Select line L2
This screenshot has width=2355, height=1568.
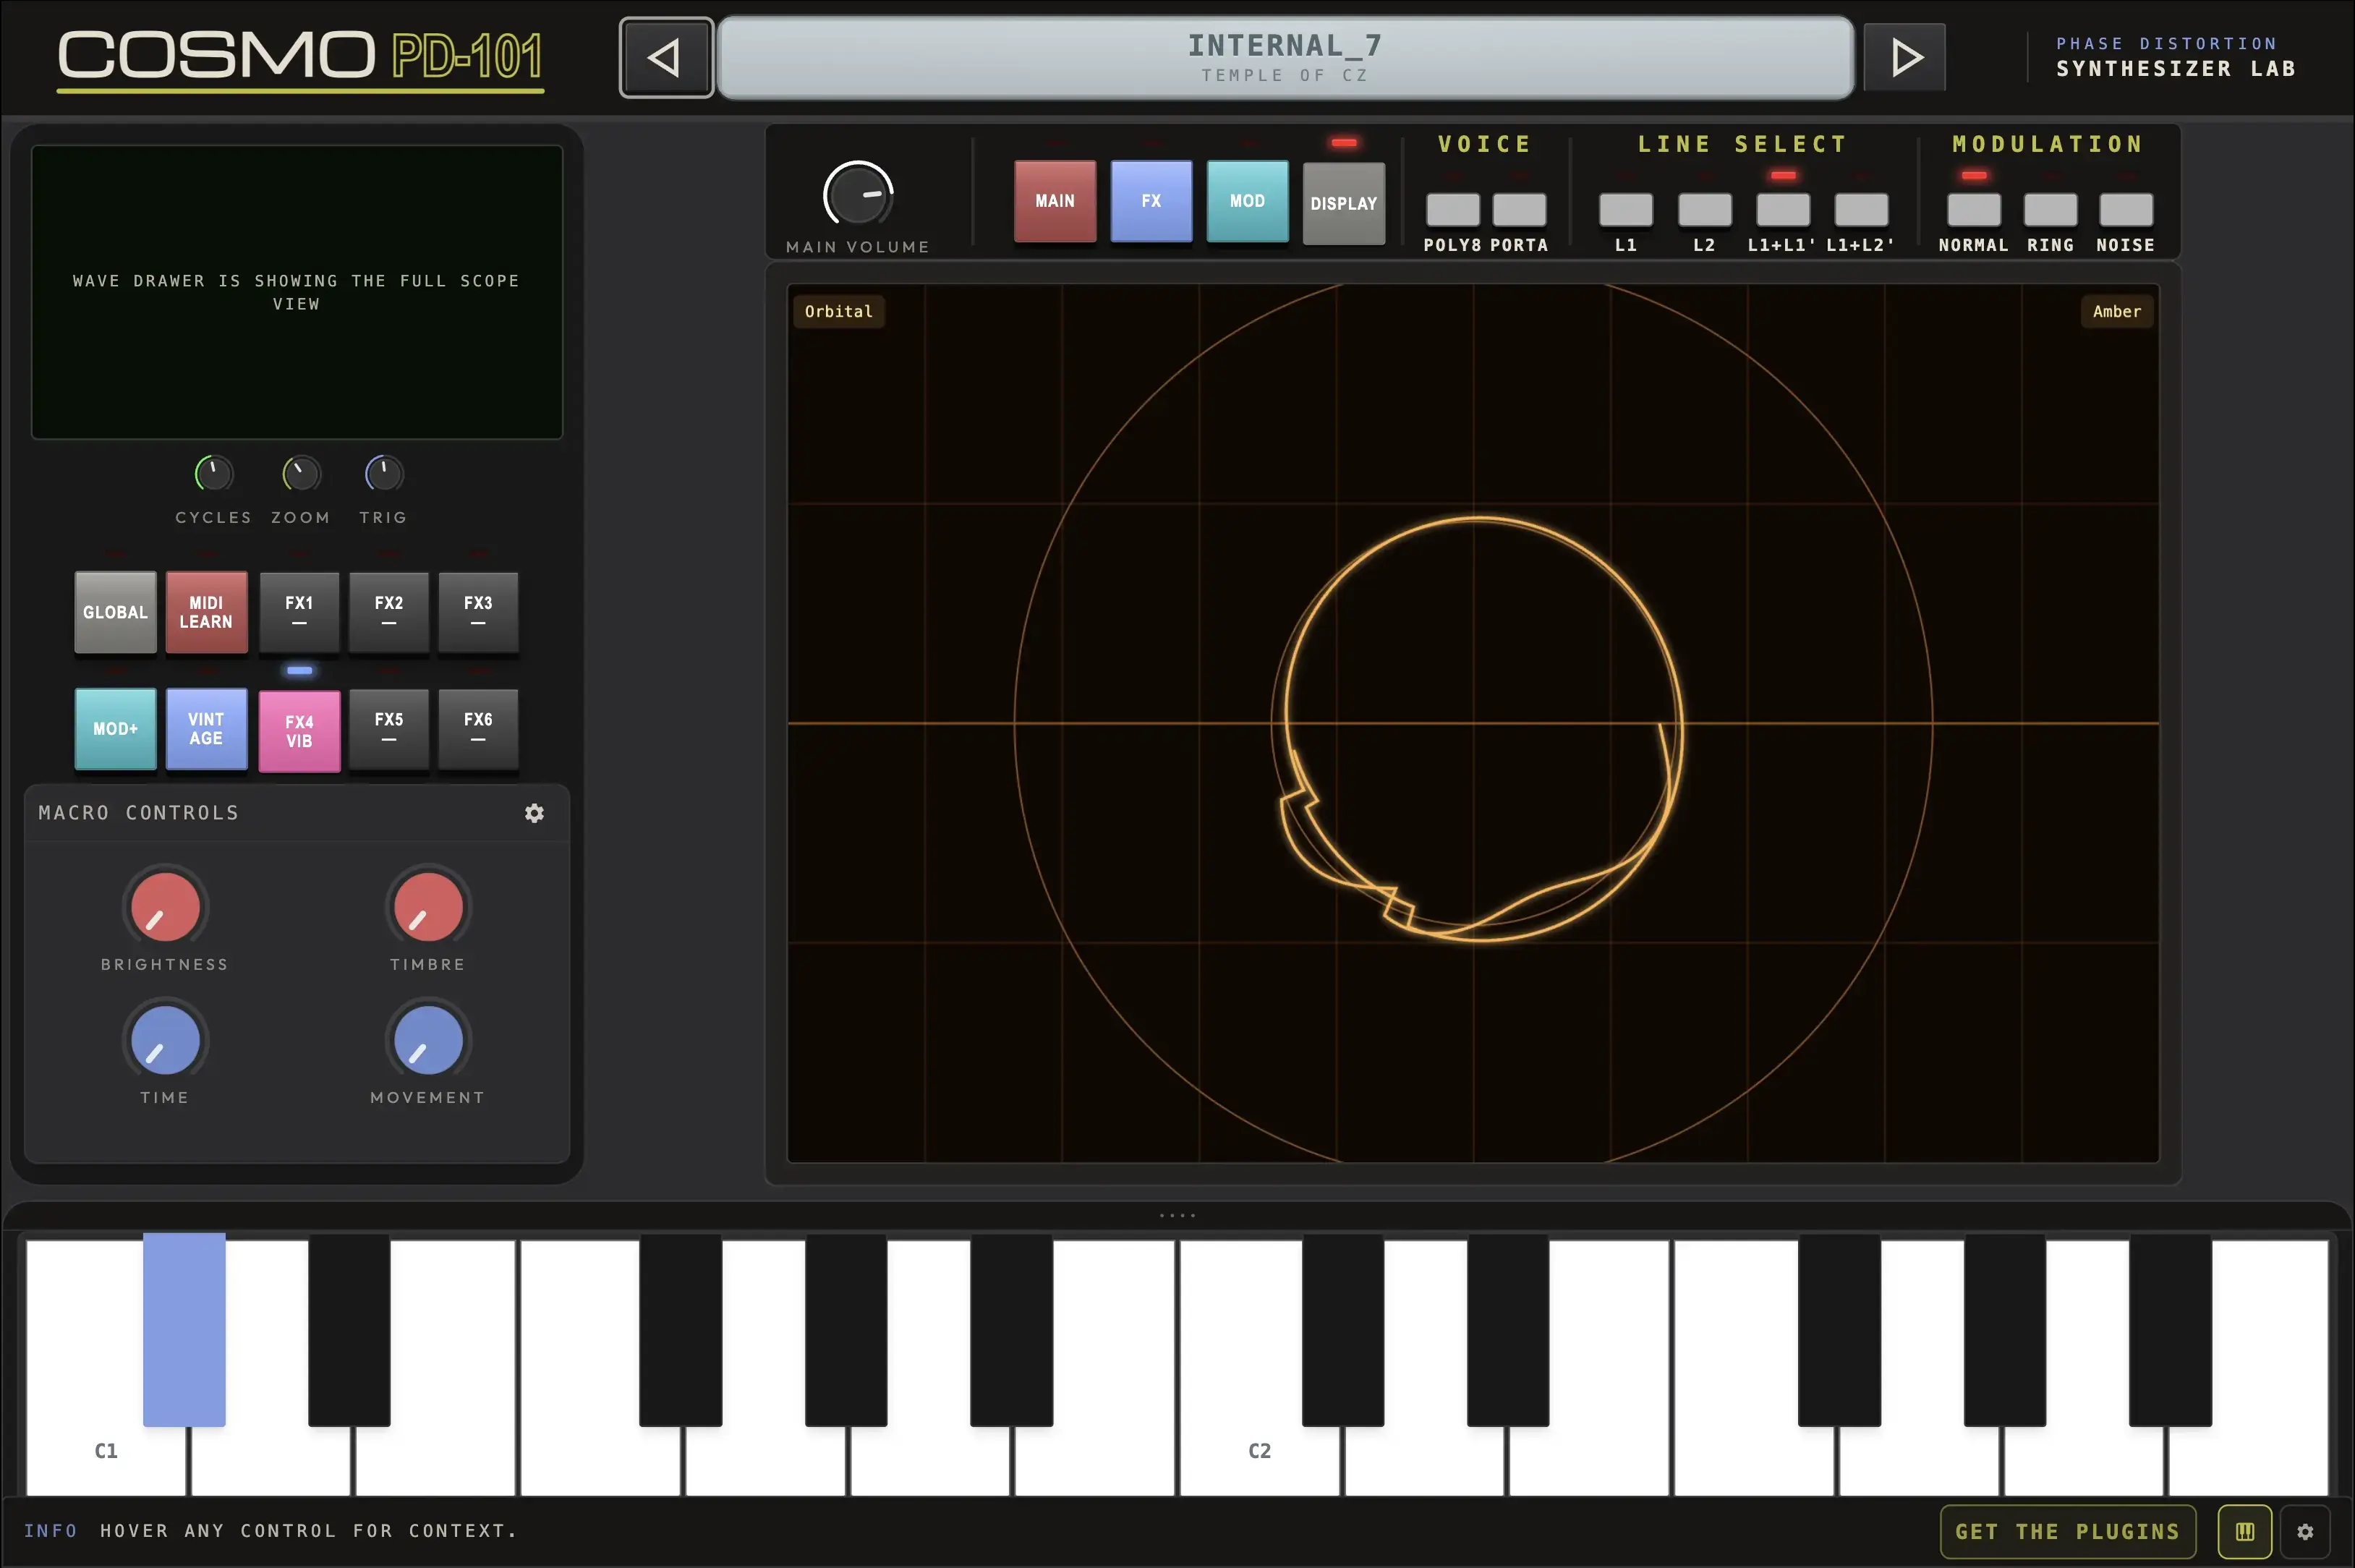tap(1704, 210)
